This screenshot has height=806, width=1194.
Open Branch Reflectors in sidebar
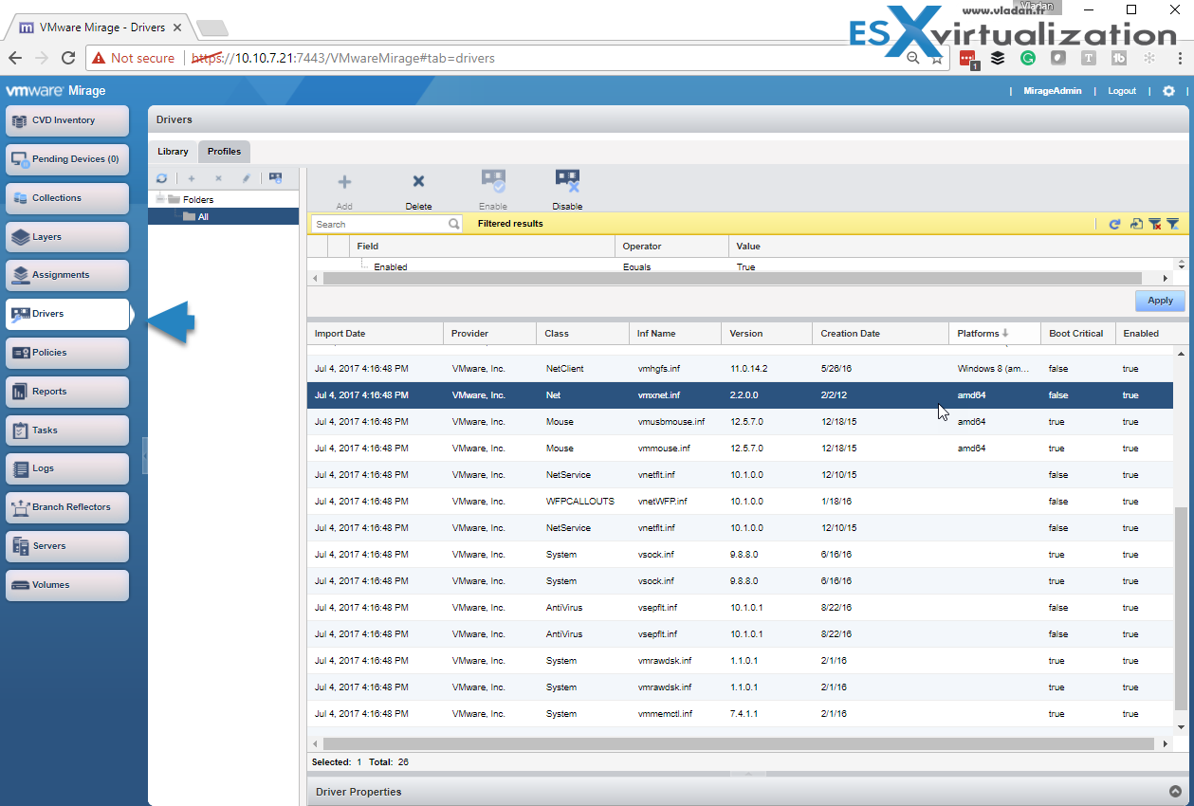tap(67, 507)
